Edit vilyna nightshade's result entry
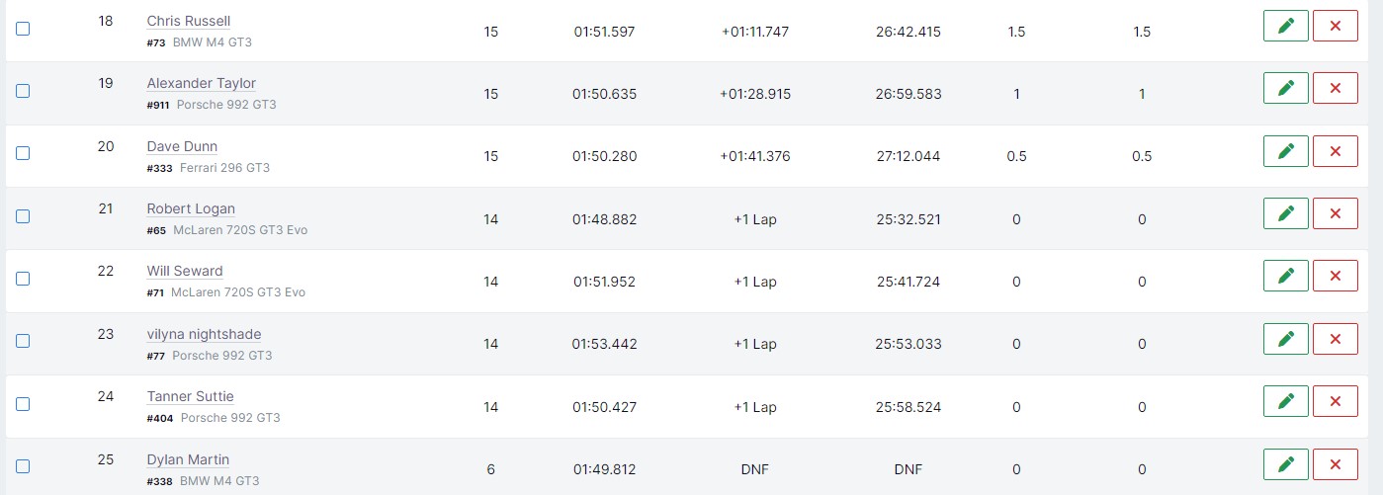 click(1286, 339)
